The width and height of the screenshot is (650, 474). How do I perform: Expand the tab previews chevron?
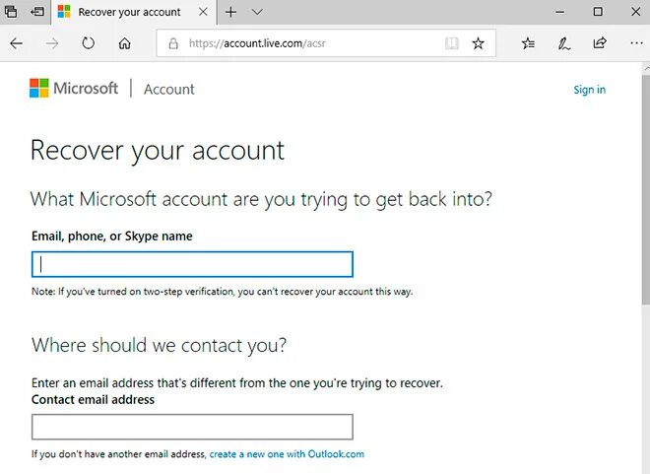[x=257, y=12]
